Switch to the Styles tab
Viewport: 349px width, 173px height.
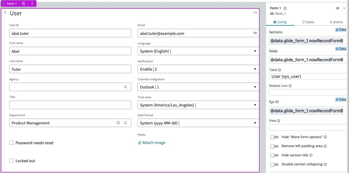click(308, 22)
